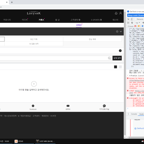
Task: Open the 청소년보호정책 footer link
Action: tap(10, 116)
